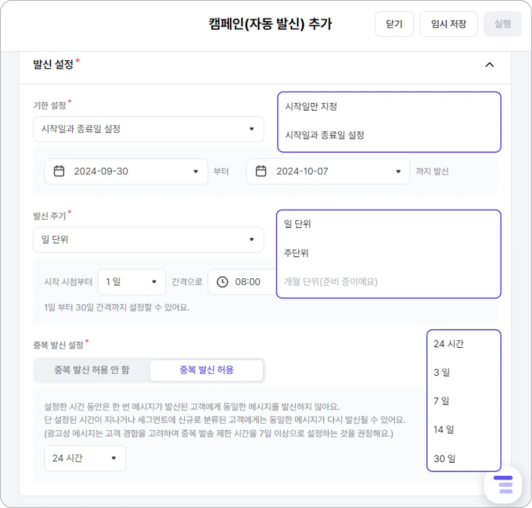
Task: Click the start date calendar icon
Action: (59, 171)
